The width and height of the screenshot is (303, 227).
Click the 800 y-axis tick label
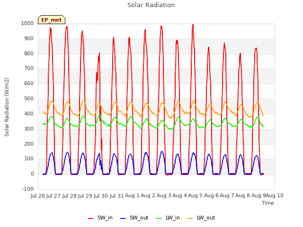tap(29, 53)
